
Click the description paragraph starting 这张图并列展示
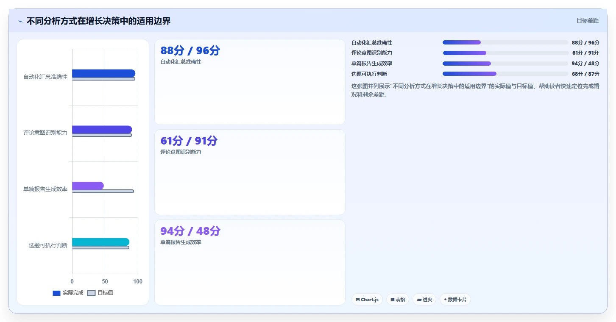click(475, 90)
